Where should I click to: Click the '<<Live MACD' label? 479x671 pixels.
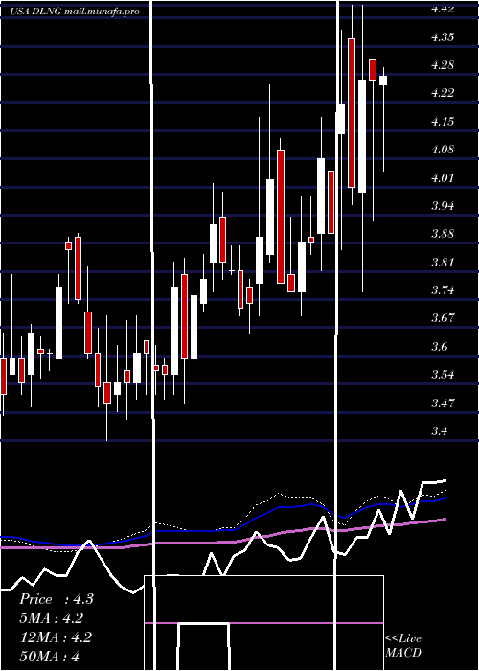(403, 646)
